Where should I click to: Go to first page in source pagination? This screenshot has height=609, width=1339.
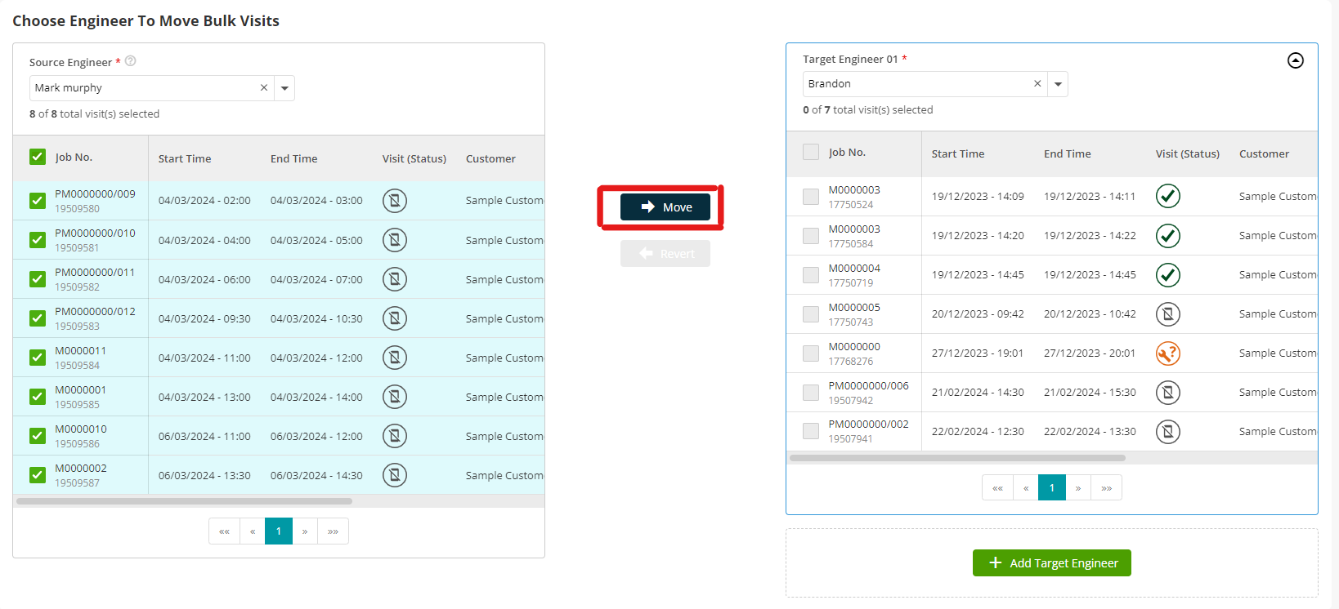point(224,531)
